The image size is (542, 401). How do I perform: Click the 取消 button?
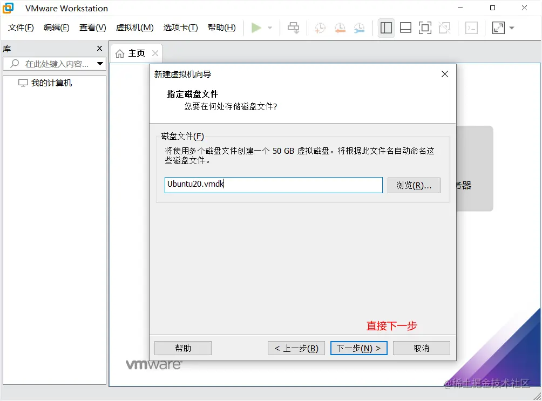[422, 348]
